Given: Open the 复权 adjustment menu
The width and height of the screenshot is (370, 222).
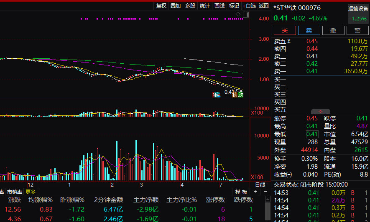Looking at the screenshot, I should [x=161, y=6].
